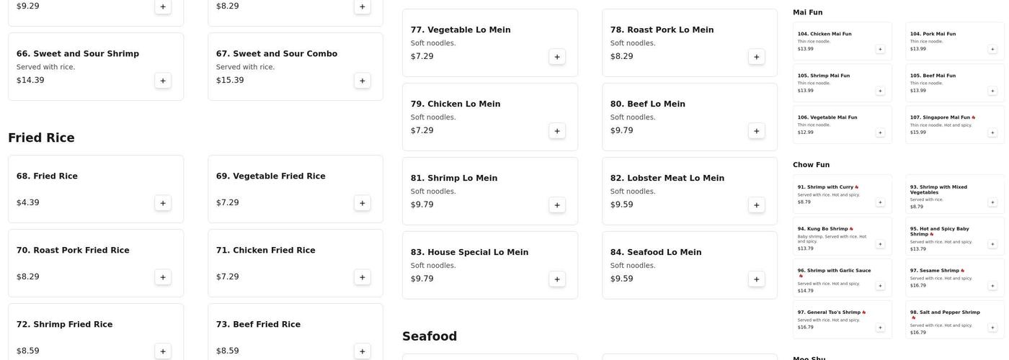Add Singapore Mai Fun to order
Image resolution: width=1009 pixels, height=360 pixels.
(x=992, y=132)
